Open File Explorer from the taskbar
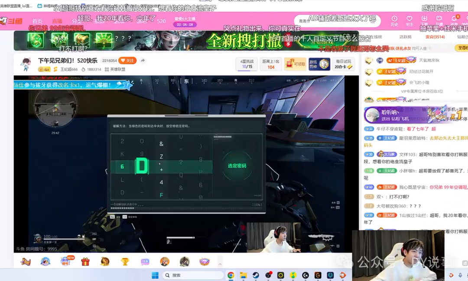The height and width of the screenshot is (281, 468). coord(243,275)
